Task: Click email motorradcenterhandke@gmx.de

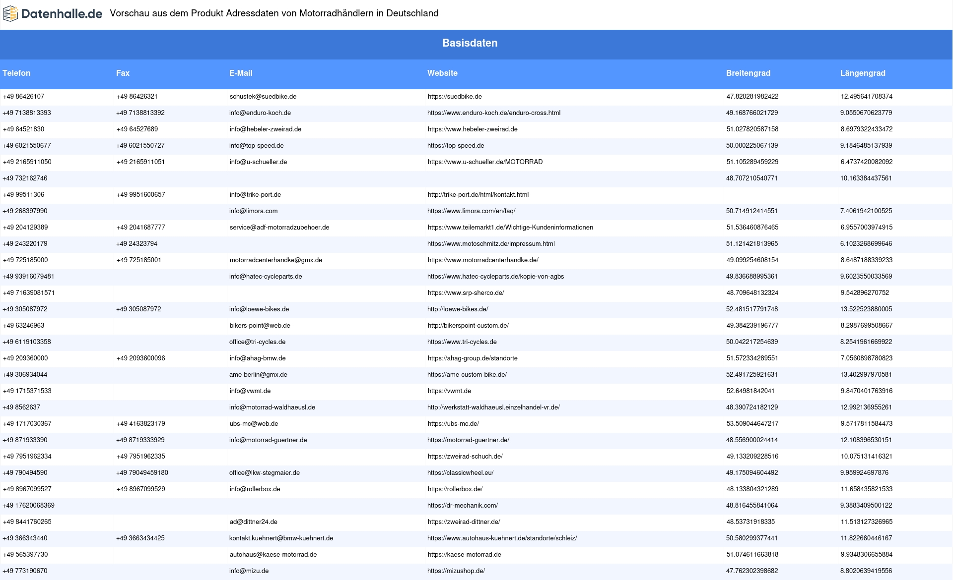Action: [x=276, y=260]
